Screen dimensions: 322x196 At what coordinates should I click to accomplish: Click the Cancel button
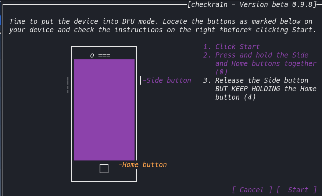click(252, 190)
